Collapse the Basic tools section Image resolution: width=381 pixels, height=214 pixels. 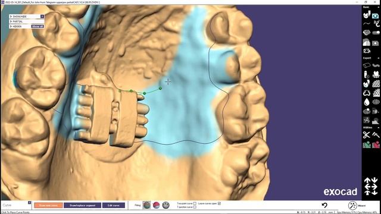pyautogui.click(x=379, y=7)
